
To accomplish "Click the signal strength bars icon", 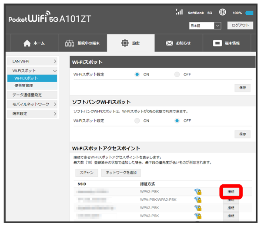I will tap(179, 12).
